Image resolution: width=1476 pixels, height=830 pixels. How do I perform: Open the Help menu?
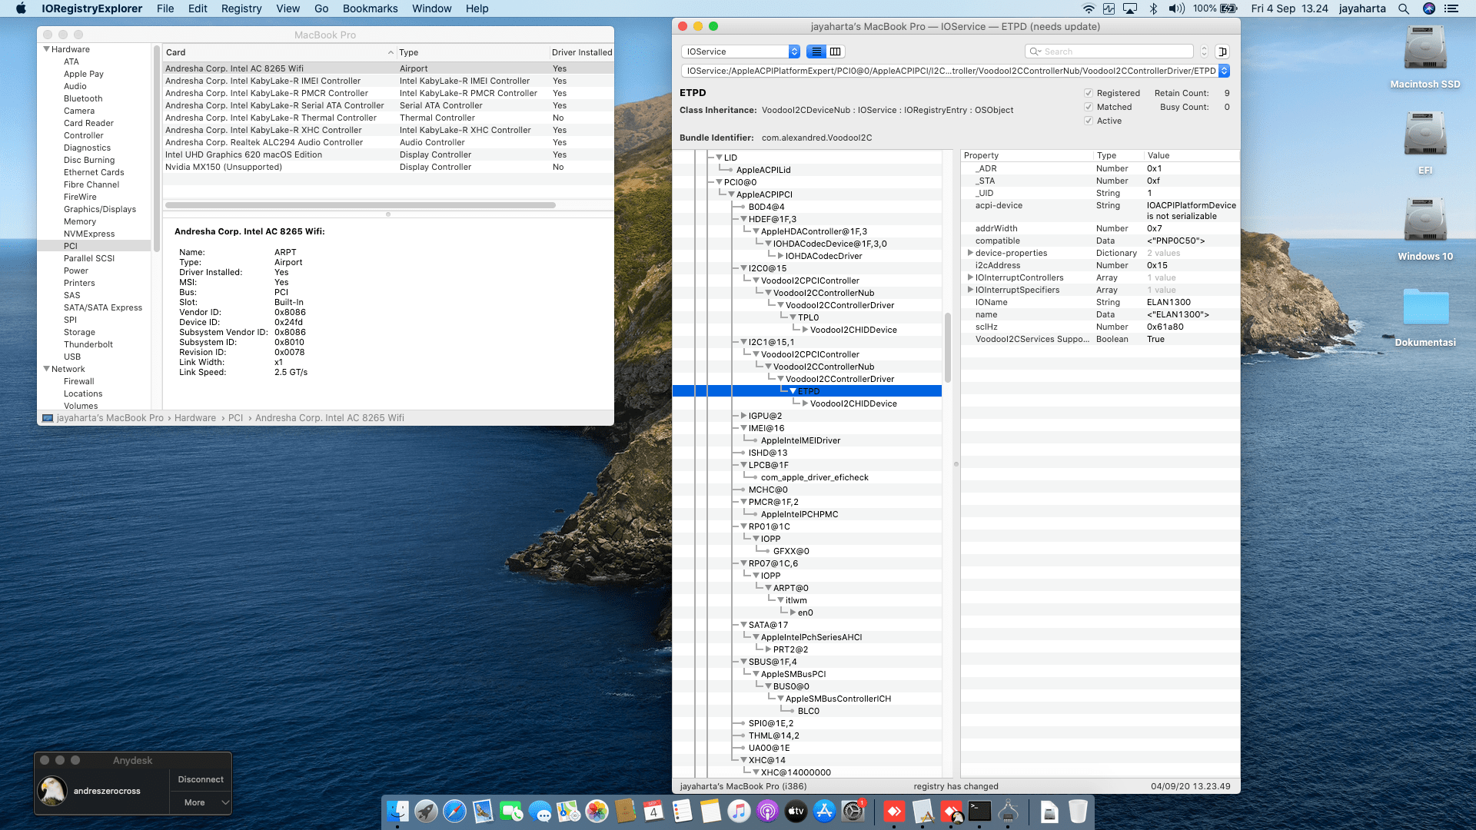point(477,8)
